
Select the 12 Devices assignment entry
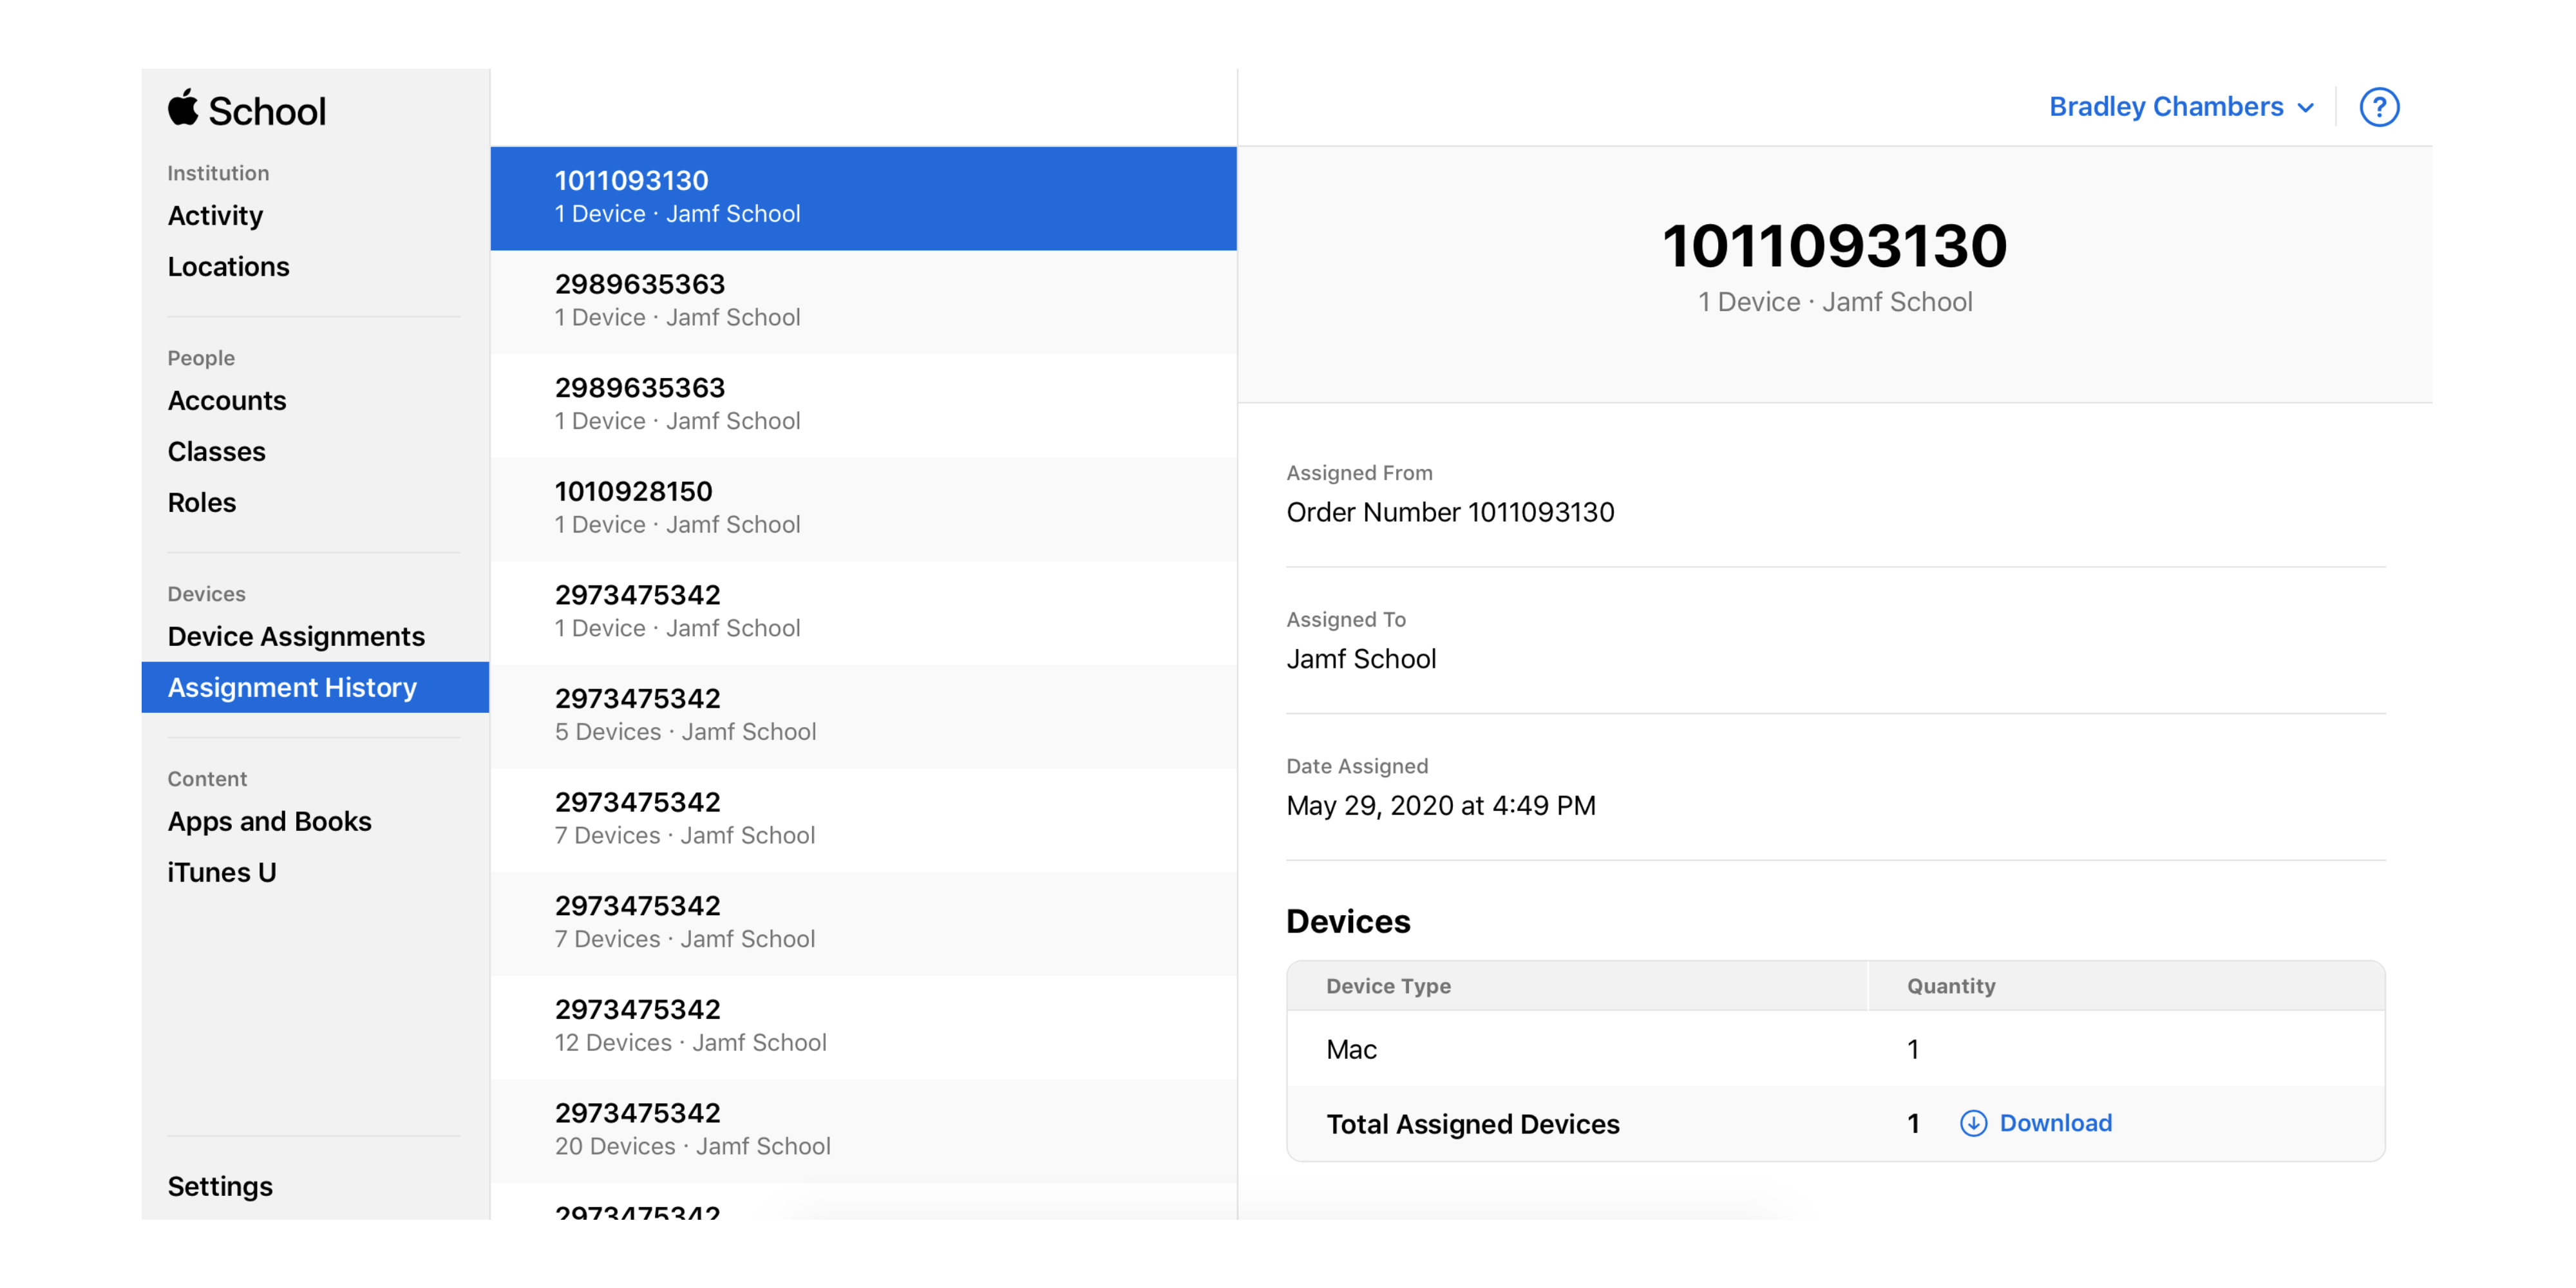click(862, 1026)
